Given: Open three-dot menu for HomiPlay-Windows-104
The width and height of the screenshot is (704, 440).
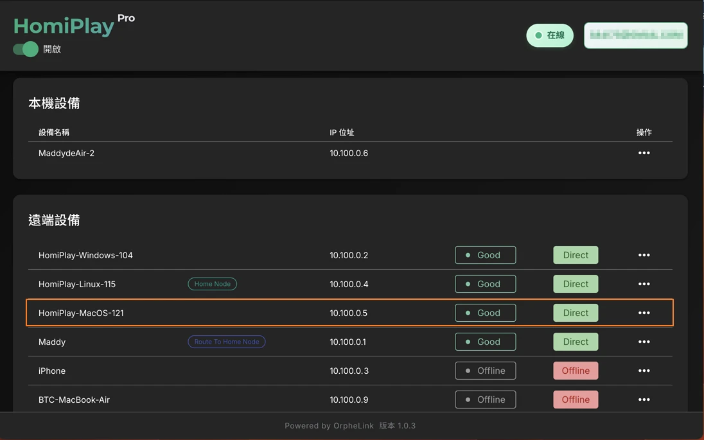Looking at the screenshot, I should (644, 255).
